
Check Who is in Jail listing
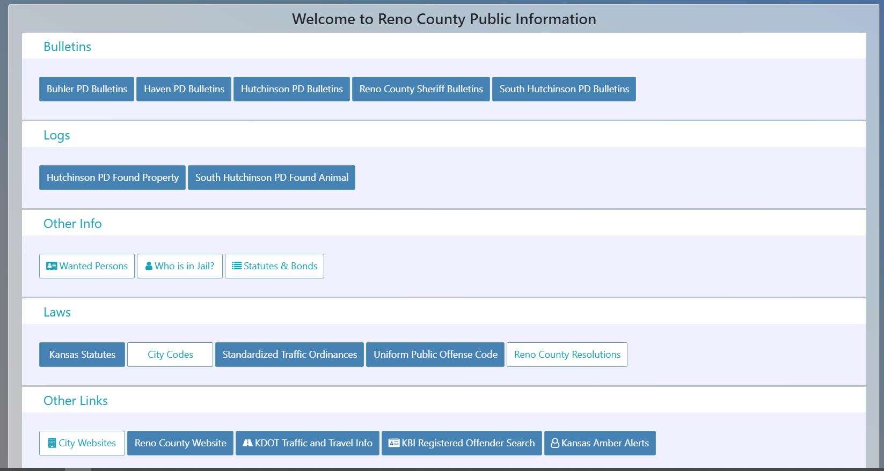[x=180, y=266]
